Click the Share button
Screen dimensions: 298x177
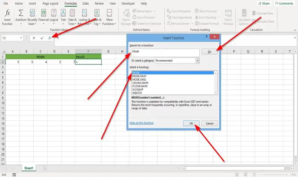264,3
